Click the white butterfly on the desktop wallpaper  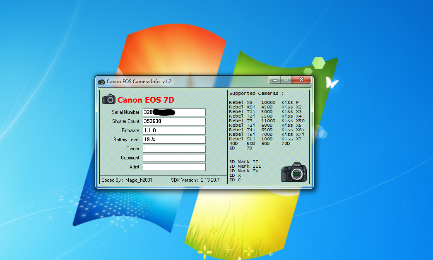(x=332, y=83)
